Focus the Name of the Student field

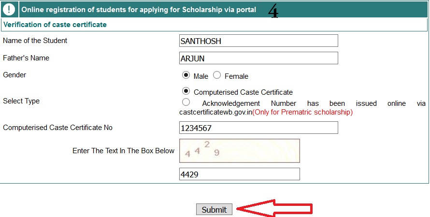click(x=258, y=41)
